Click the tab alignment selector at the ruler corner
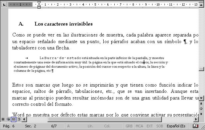The width and height of the screenshot is (205, 130). click(4, 5)
